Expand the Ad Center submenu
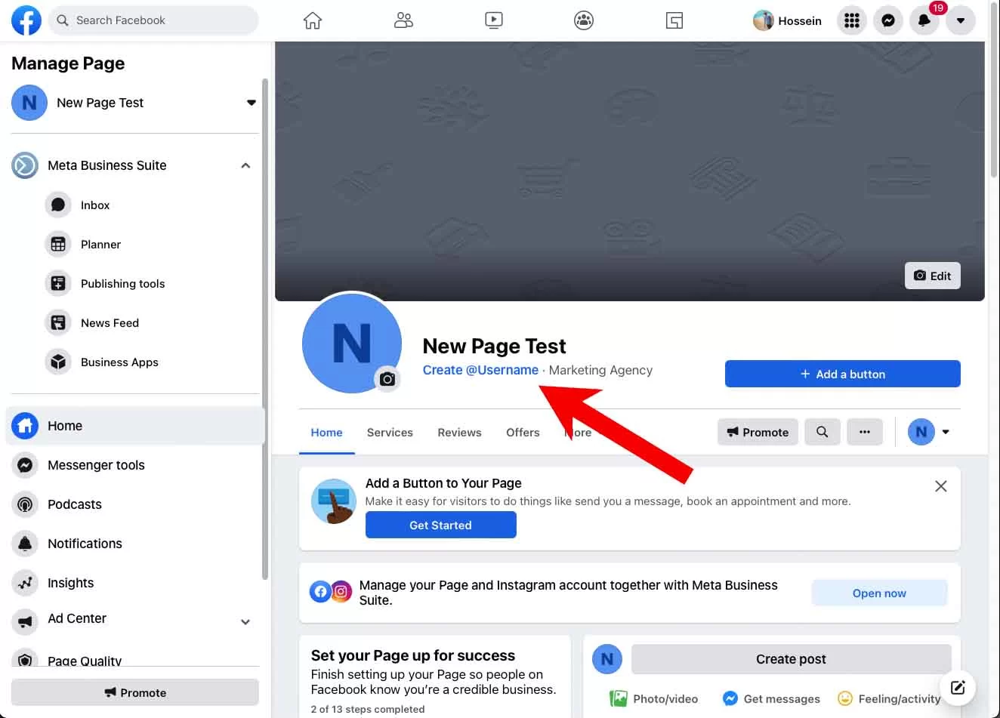 pyautogui.click(x=245, y=622)
